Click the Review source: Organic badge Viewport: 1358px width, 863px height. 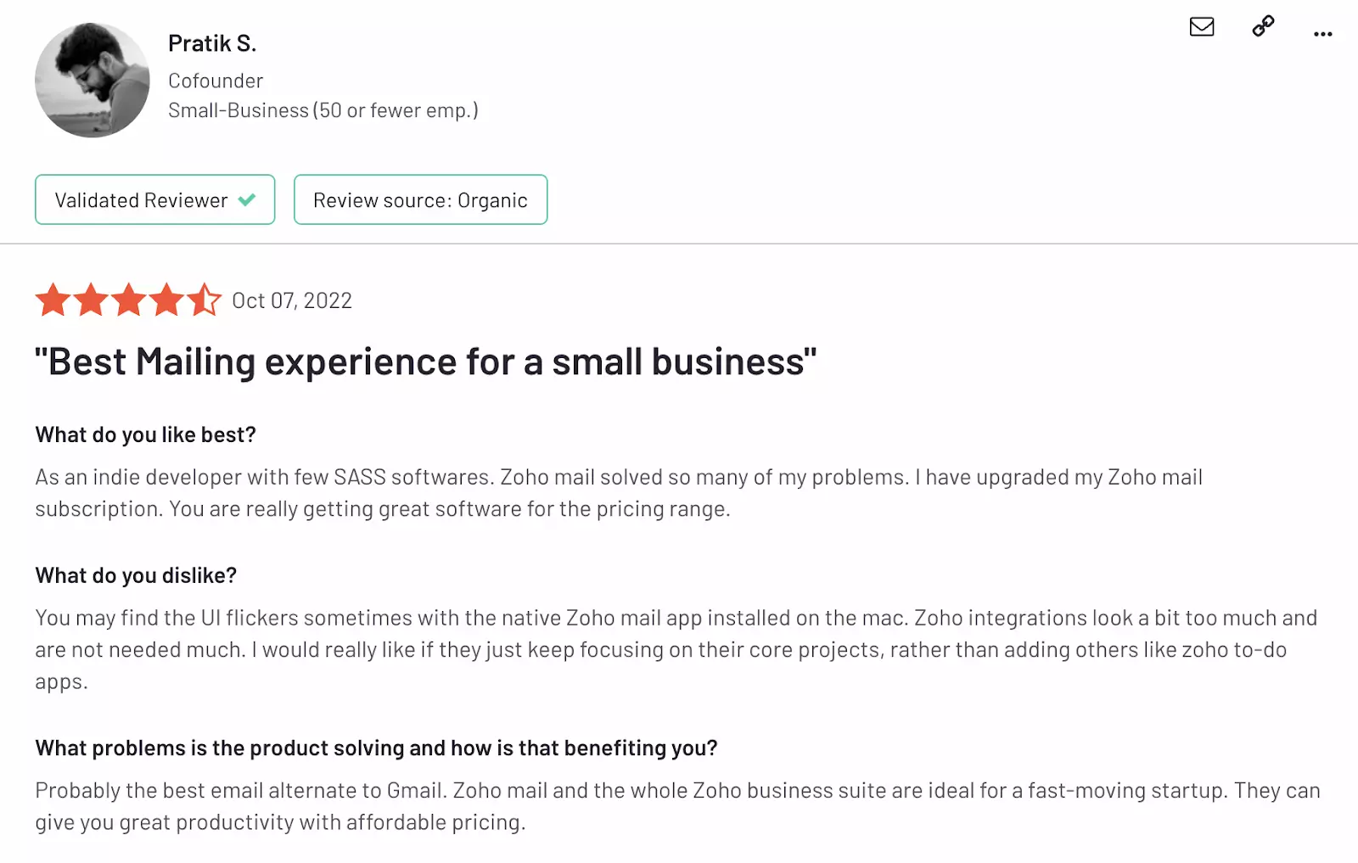pos(420,200)
